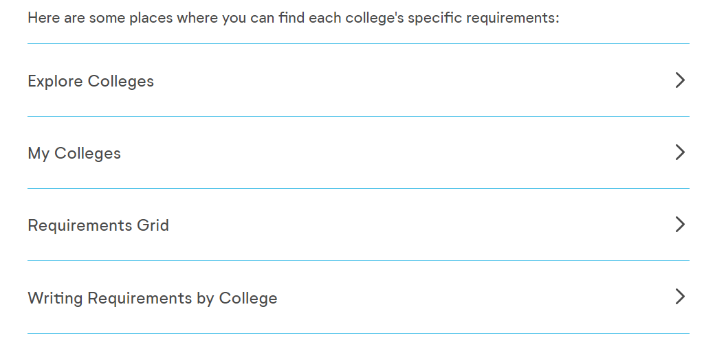Click the chevron arrow beside Explore Colleges

(x=680, y=80)
